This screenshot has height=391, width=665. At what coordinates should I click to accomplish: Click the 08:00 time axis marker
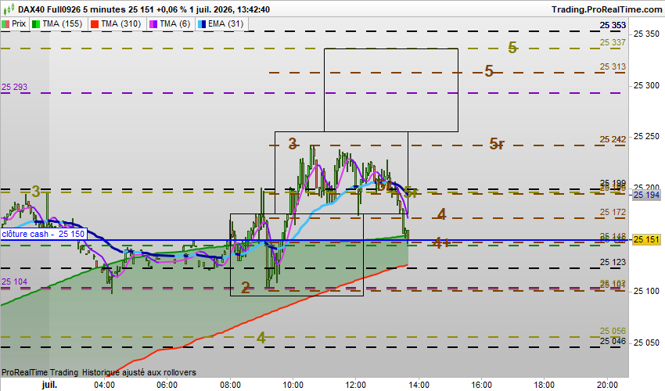(230, 385)
